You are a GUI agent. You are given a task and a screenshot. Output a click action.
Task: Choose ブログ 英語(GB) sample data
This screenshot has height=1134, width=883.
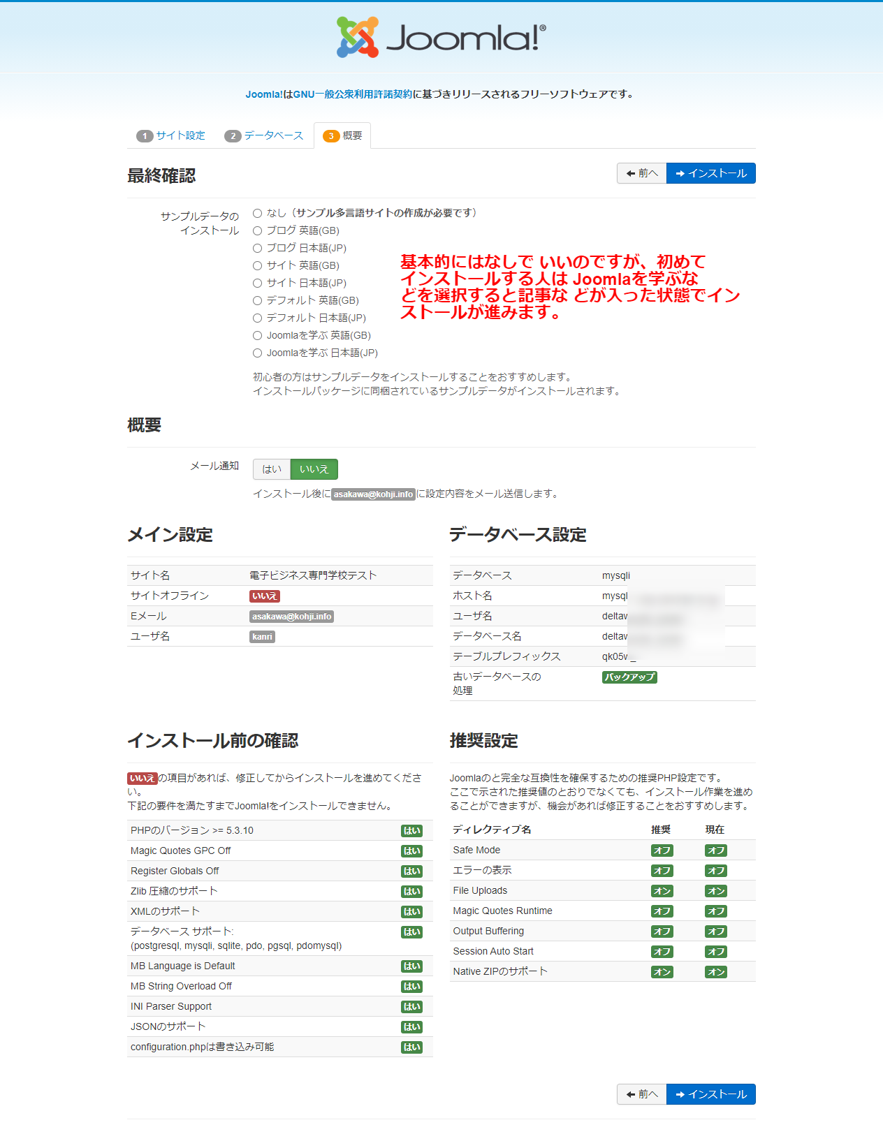coord(258,230)
